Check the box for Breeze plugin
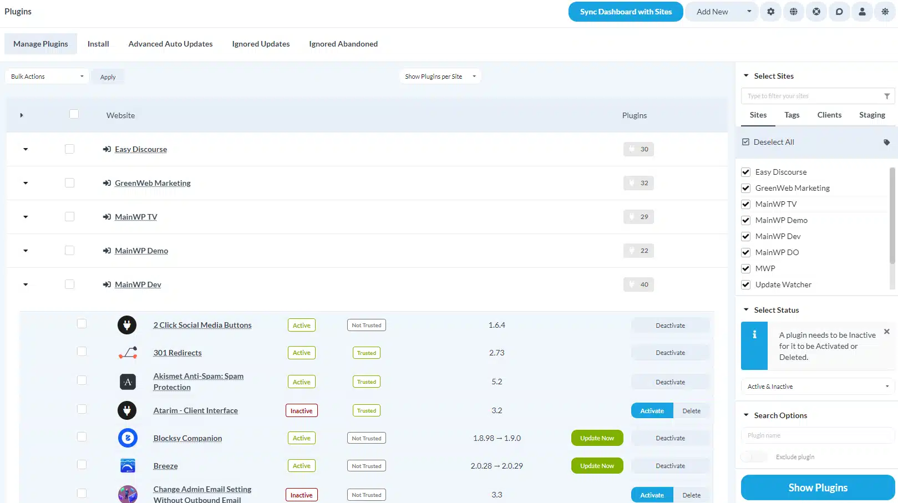 point(82,465)
